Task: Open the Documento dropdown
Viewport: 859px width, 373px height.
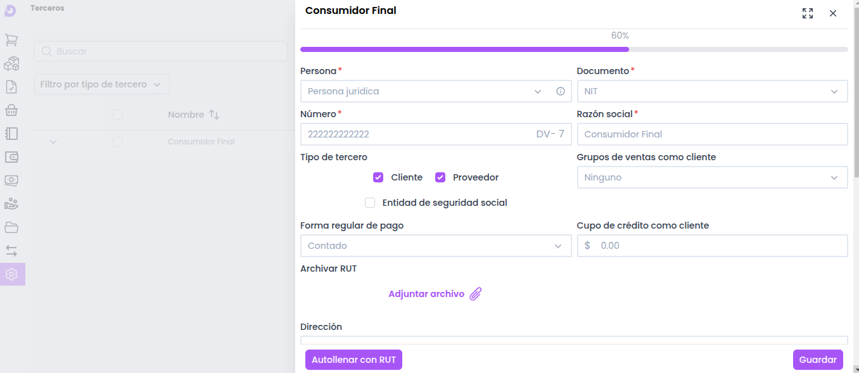Action: 712,91
